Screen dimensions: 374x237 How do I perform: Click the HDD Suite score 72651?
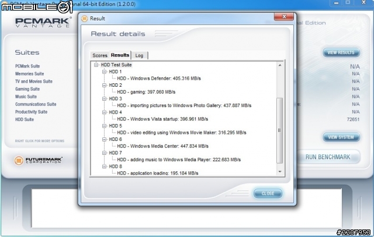(353, 119)
